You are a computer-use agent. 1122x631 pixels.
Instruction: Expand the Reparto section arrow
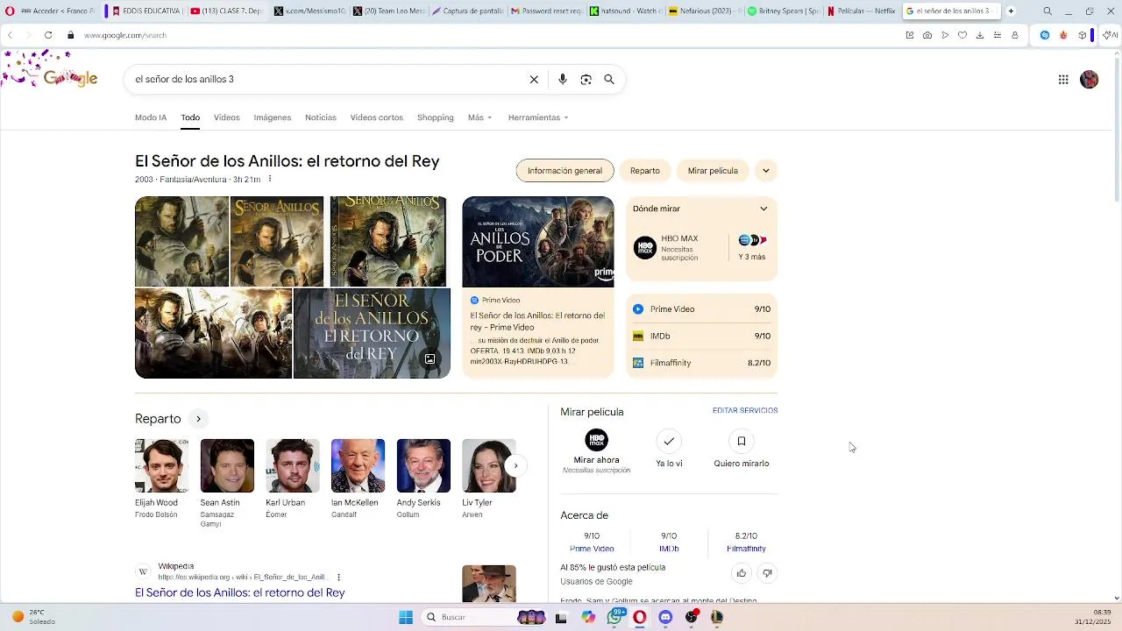pos(198,419)
